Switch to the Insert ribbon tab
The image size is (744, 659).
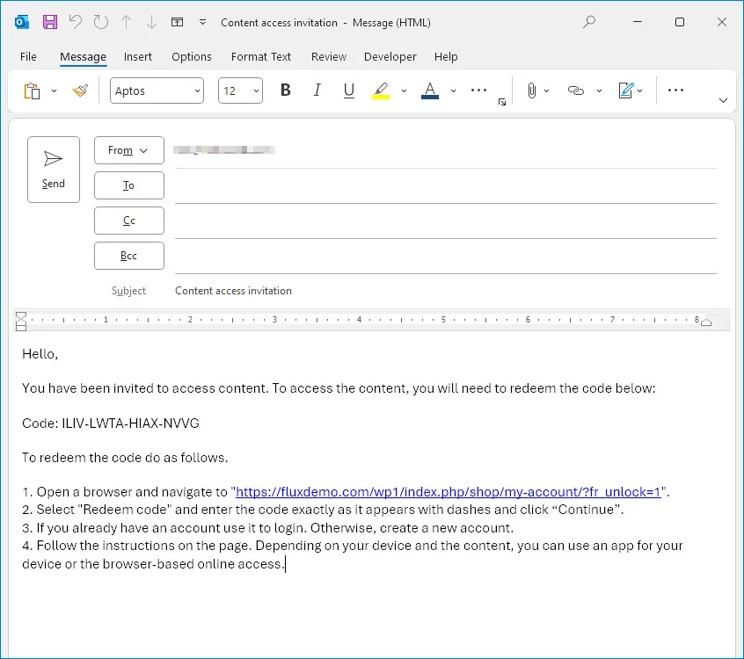[x=138, y=56]
